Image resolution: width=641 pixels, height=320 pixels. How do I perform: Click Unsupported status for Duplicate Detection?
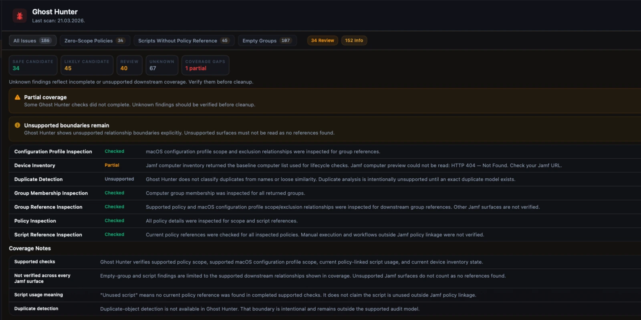(119, 179)
